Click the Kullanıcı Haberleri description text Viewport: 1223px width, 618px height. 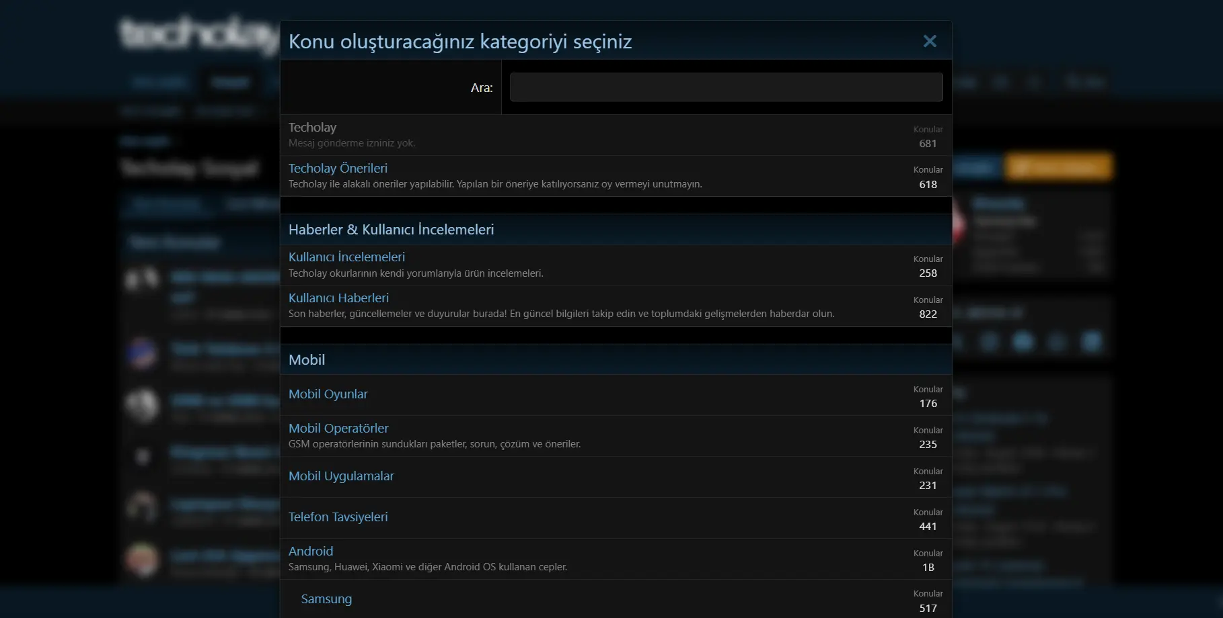coord(561,314)
